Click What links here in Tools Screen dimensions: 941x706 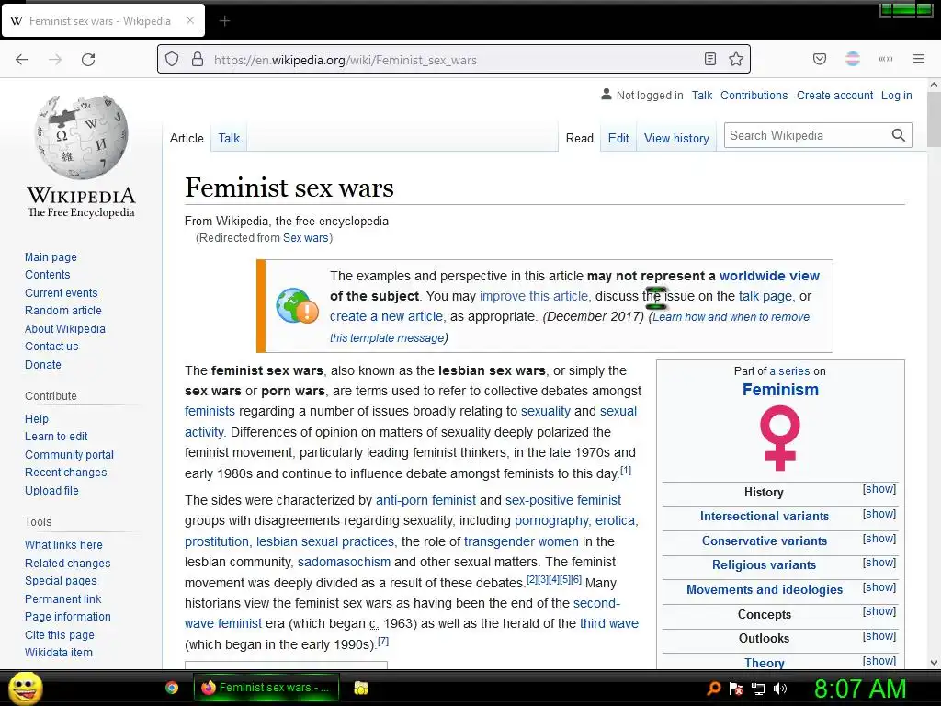[x=63, y=544]
